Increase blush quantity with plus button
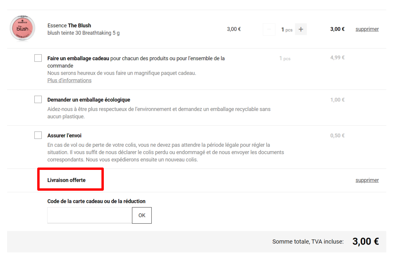 click(301, 29)
